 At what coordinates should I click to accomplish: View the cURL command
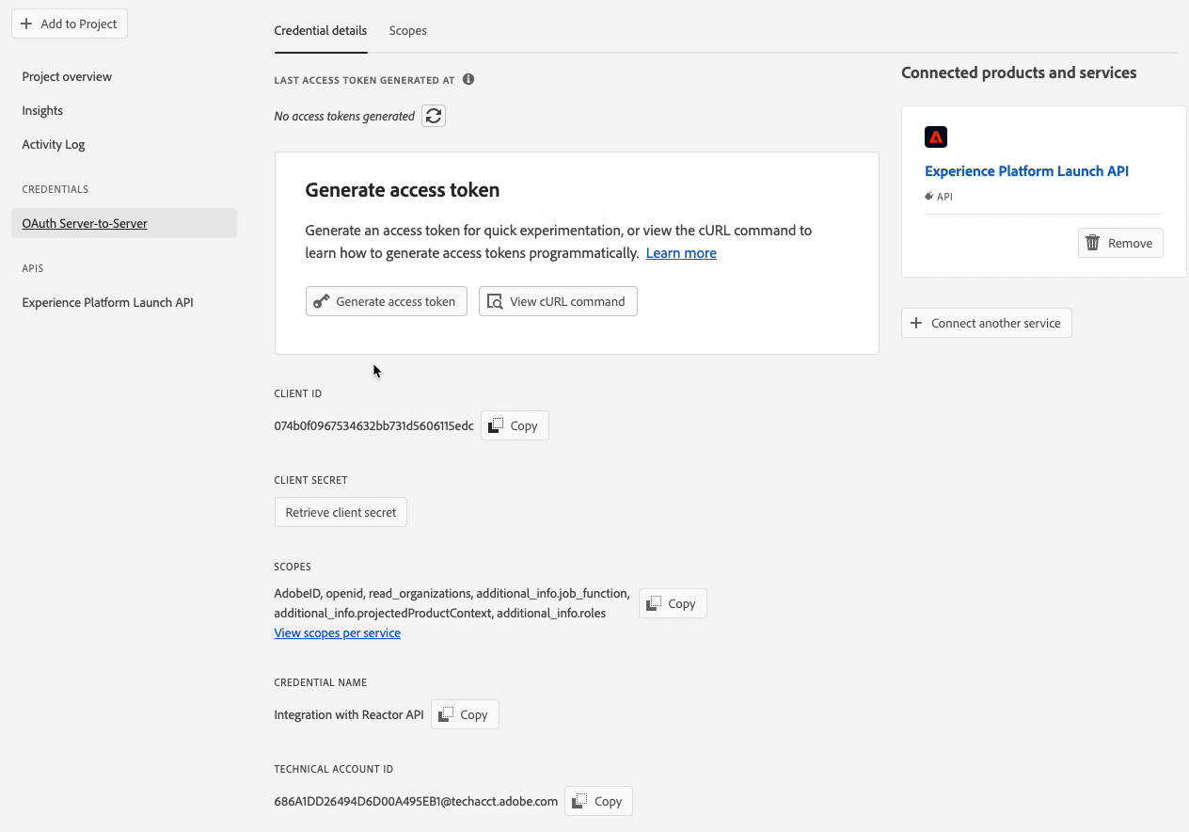pos(558,301)
